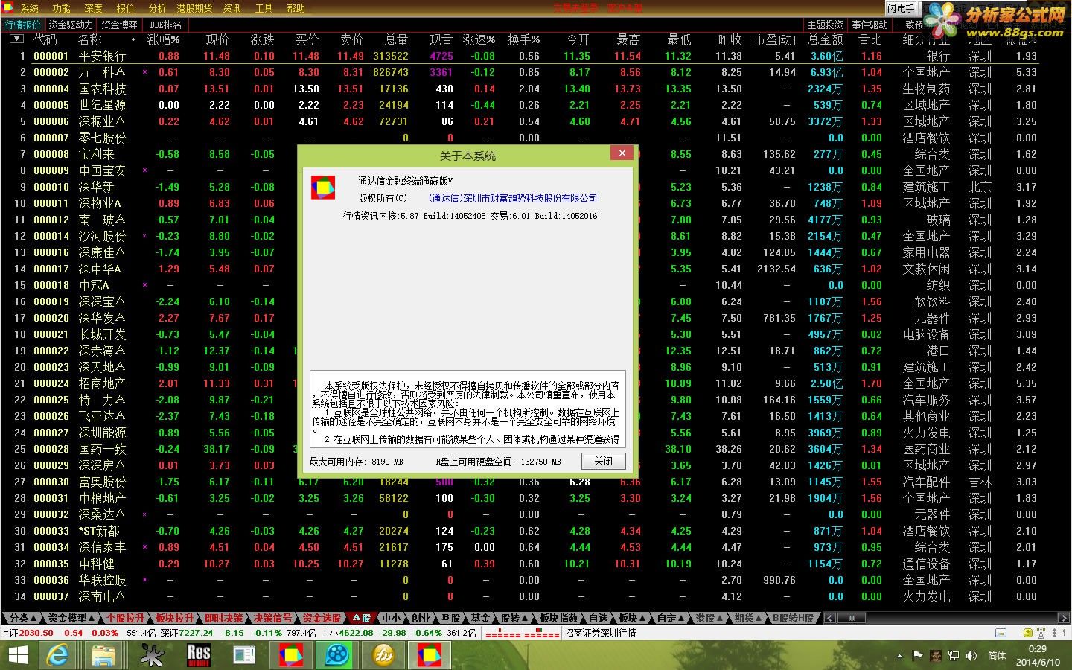This screenshot has width=1072, height=670.
Task: Expand the 自定 bottom tab menu
Action: pyautogui.click(x=669, y=618)
